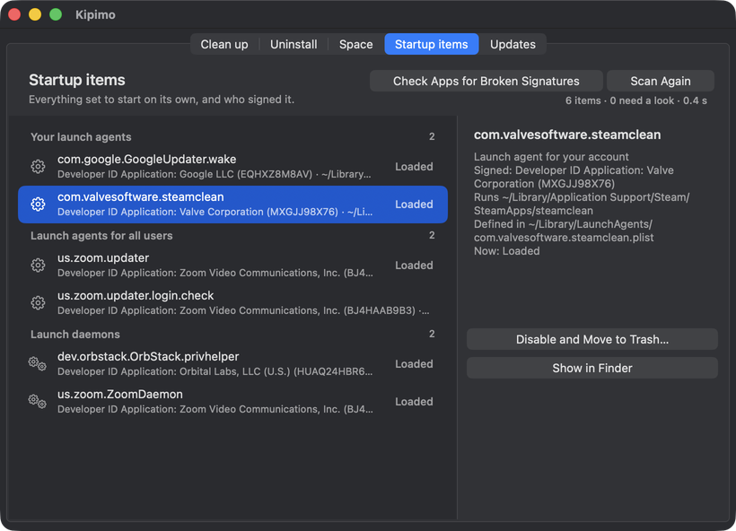Click Loaded status of GoogleUpdater.wake
Screen dimensions: 736x531
coord(414,167)
